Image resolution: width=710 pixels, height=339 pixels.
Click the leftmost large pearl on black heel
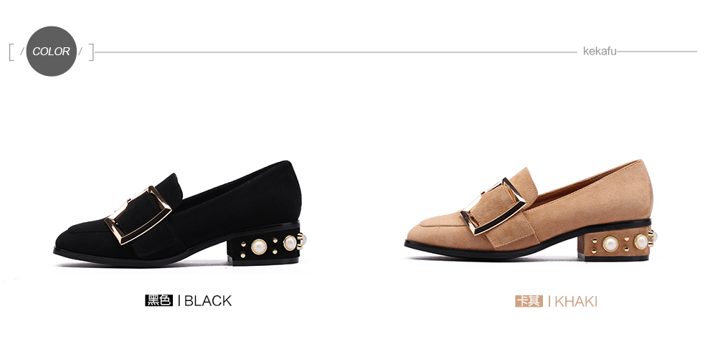[259, 247]
